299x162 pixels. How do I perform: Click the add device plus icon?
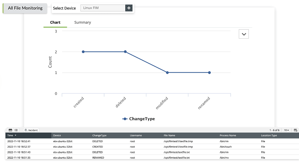[129, 8]
